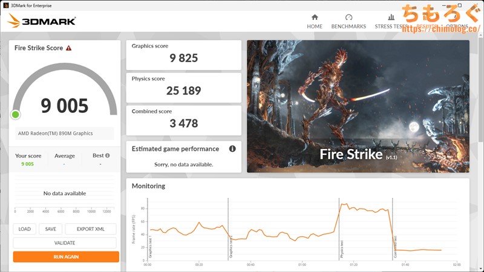The image size is (484, 272).
Task: Start the benchmark with RUN AGAIN
Action: click(66, 257)
